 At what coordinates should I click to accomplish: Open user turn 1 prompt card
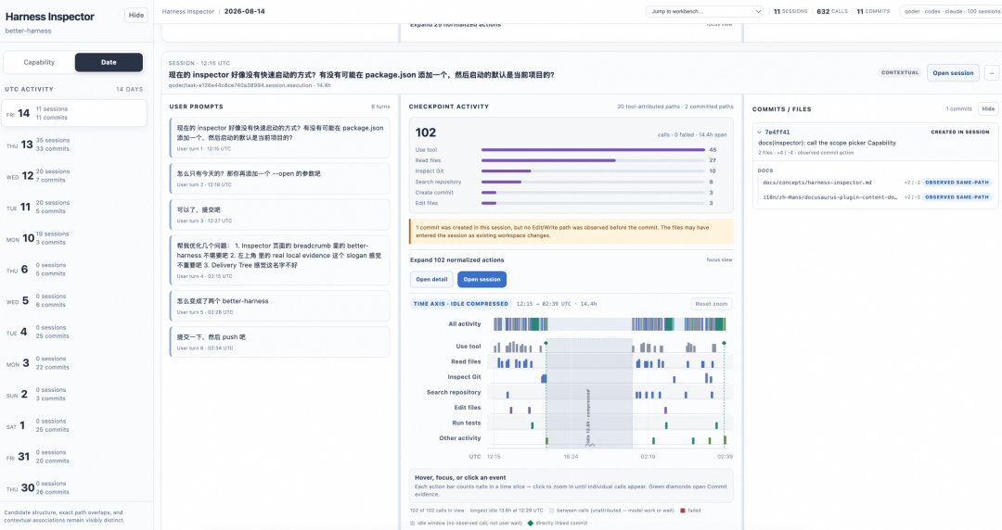coord(280,137)
